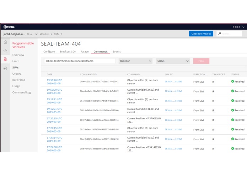Open sidebar Usage menu item
This screenshot has height=175, width=247.
[16, 86]
